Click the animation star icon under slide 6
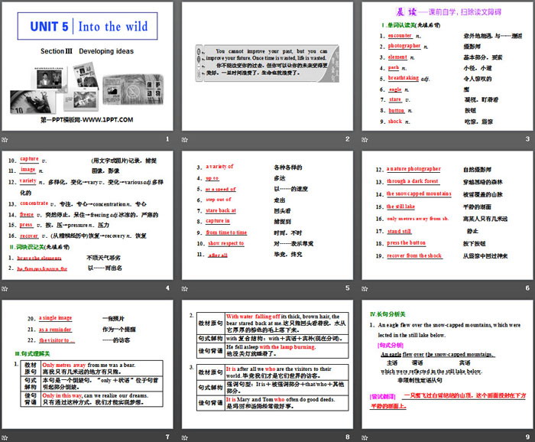Viewport: 535px width, 442px height. [365, 288]
